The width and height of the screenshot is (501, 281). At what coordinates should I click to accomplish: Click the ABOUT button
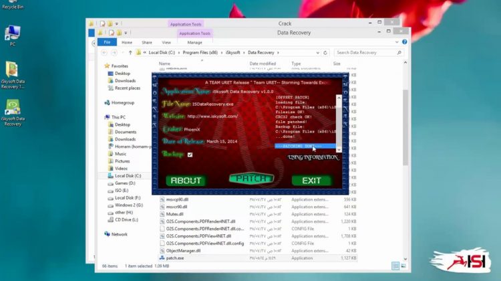click(186, 180)
